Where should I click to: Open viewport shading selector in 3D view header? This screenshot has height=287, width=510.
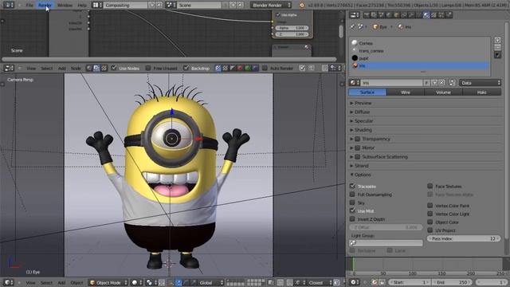pyautogui.click(x=136, y=282)
